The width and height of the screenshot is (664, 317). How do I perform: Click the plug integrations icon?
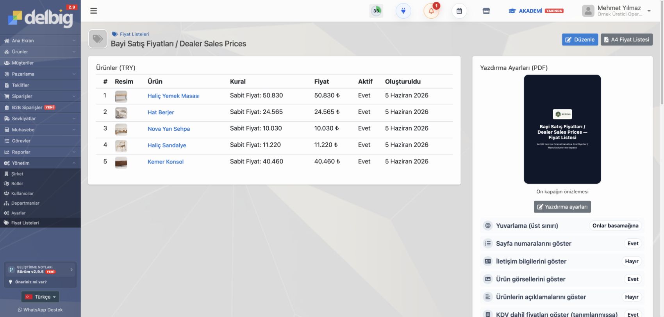403,11
